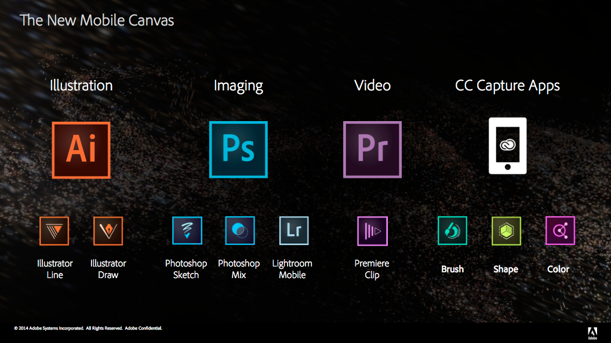Viewport: 611px width, 343px height.
Task: Open the Photoshop Mix app icon
Action: (240, 231)
